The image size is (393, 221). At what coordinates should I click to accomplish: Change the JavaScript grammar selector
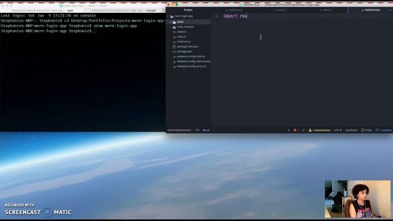[351, 130]
